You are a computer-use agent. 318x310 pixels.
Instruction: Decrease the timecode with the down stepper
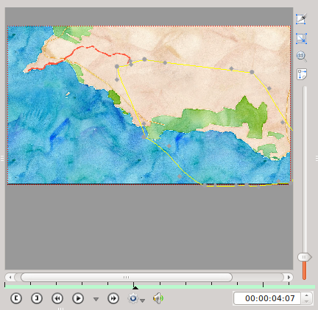[306, 301]
